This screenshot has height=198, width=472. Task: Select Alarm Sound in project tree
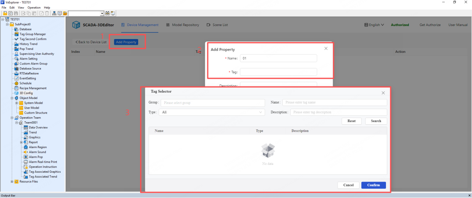[x=37, y=152]
